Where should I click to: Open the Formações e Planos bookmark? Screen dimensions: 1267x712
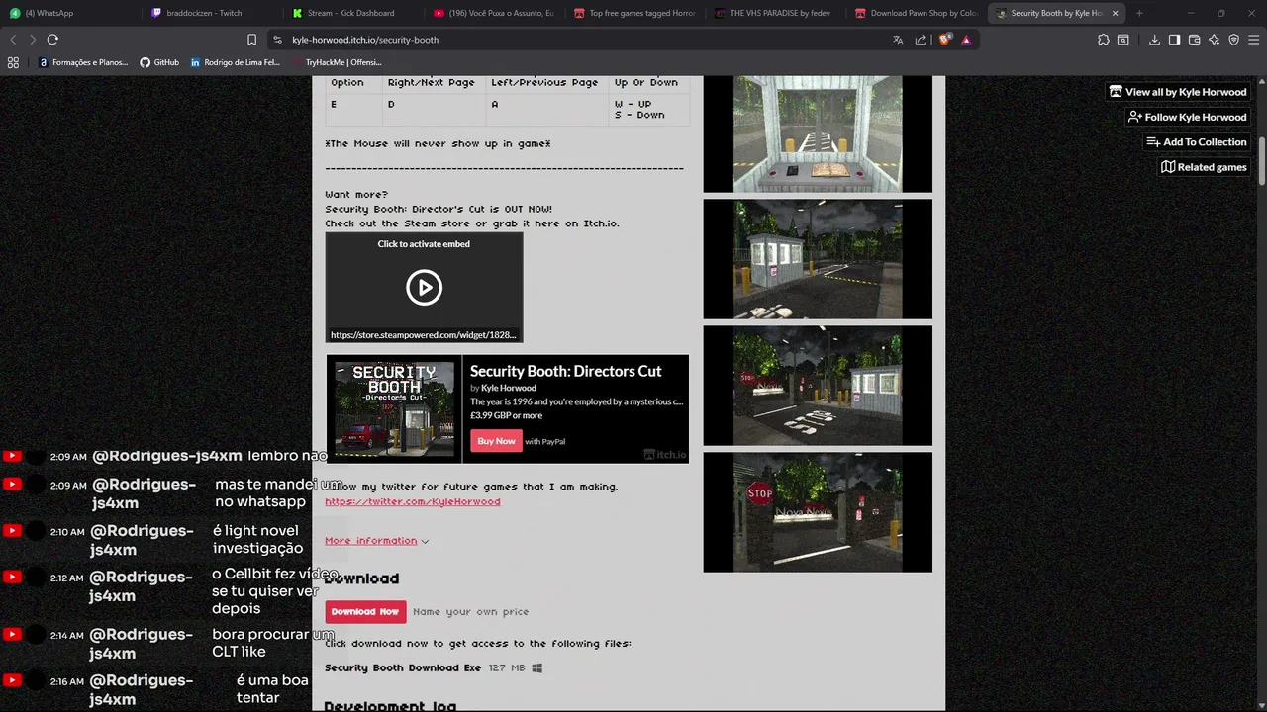pos(83,62)
